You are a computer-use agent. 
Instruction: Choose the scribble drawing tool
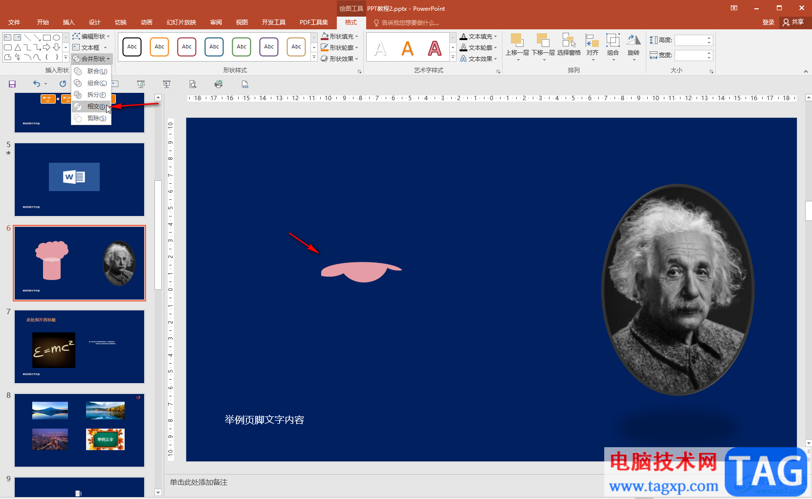[x=18, y=57]
